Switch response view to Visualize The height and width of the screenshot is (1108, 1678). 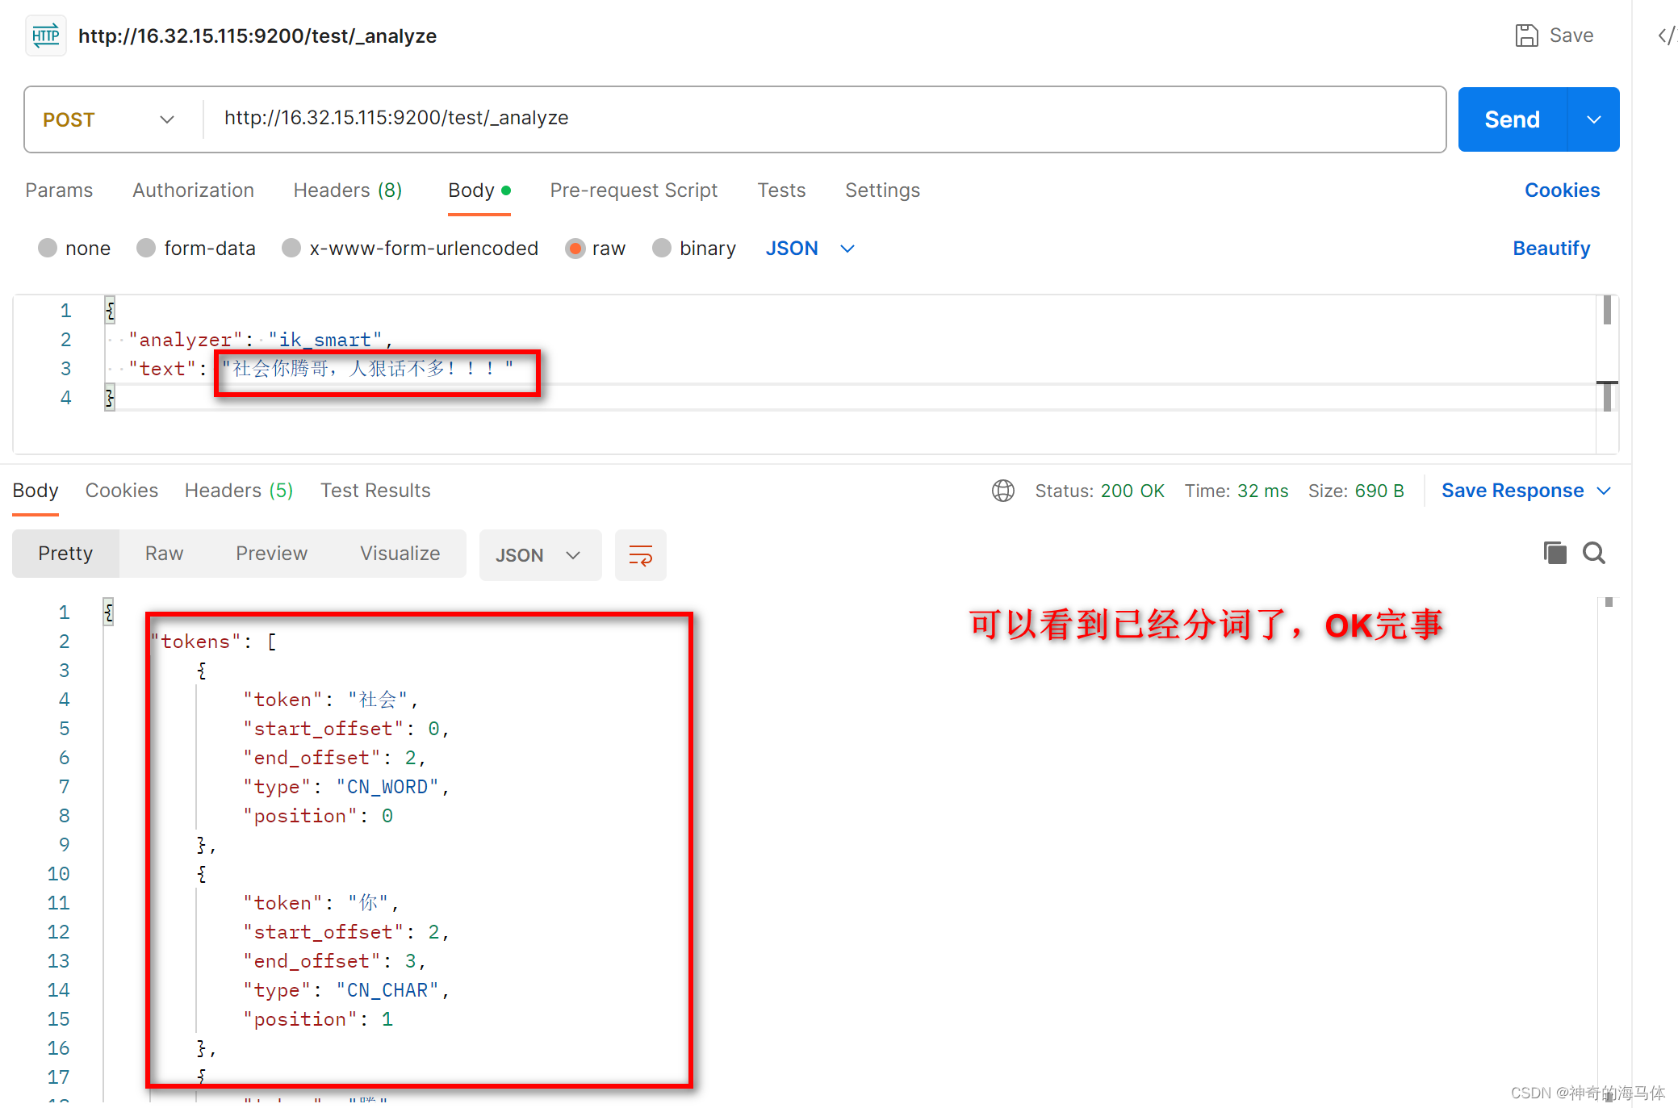click(x=400, y=554)
